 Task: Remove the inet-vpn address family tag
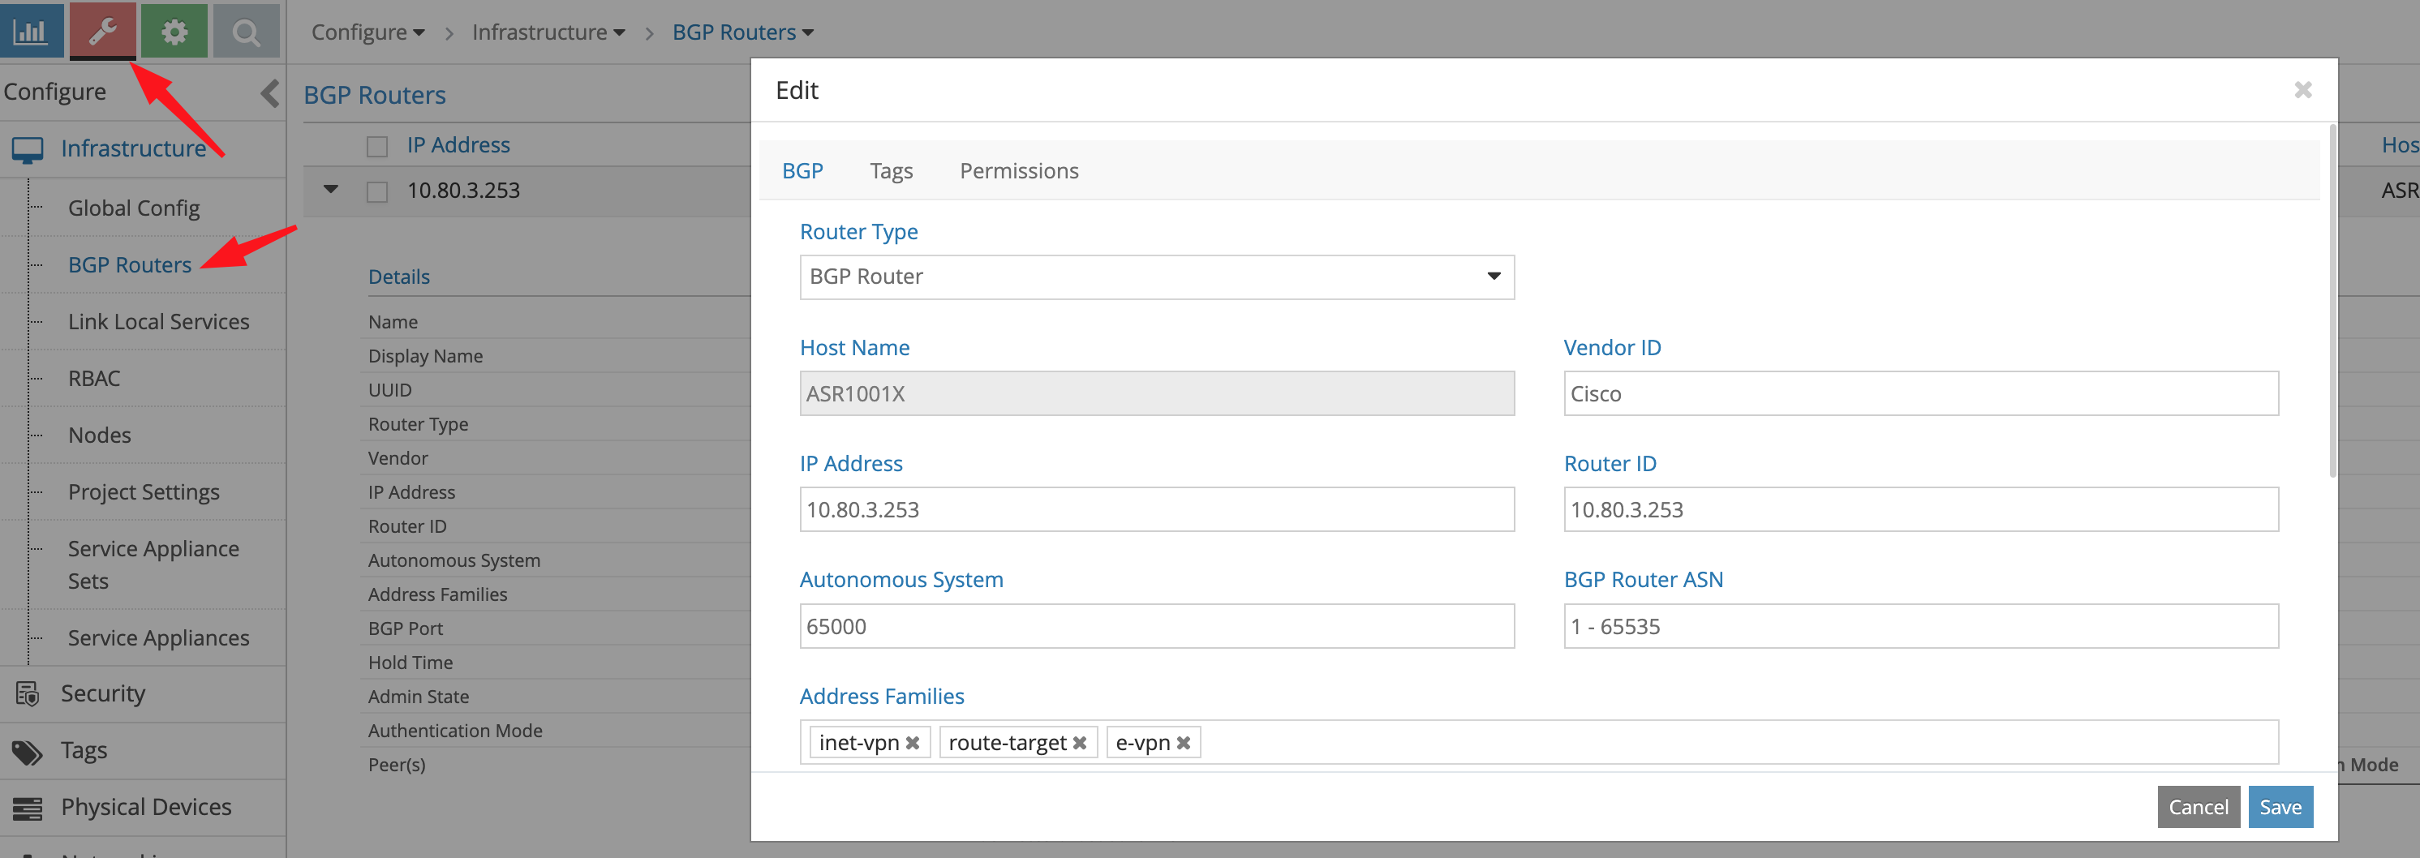[912, 743]
